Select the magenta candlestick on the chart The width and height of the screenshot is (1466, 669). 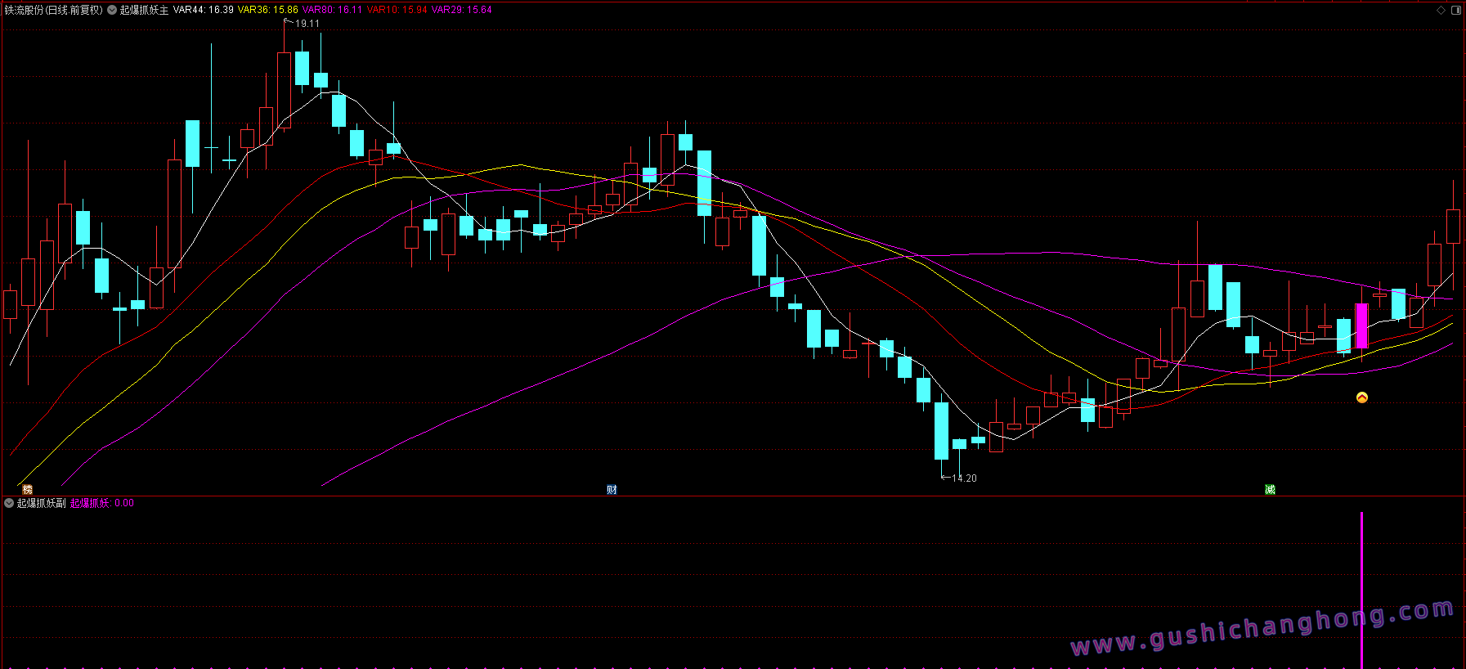click(x=1361, y=326)
